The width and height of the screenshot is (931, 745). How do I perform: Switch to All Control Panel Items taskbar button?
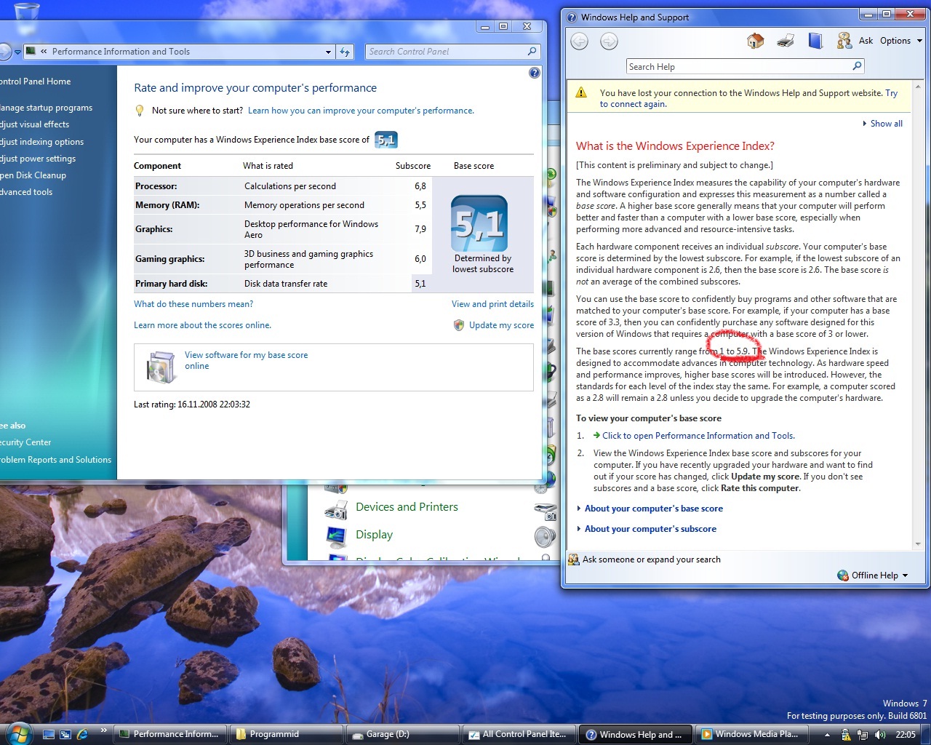click(x=520, y=734)
